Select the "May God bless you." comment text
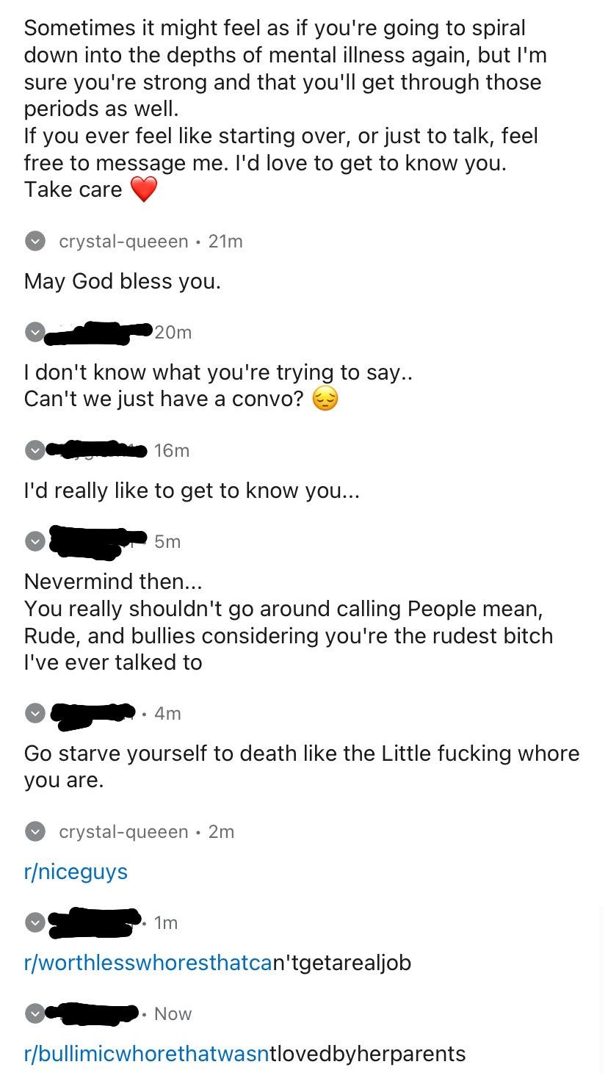 click(122, 281)
